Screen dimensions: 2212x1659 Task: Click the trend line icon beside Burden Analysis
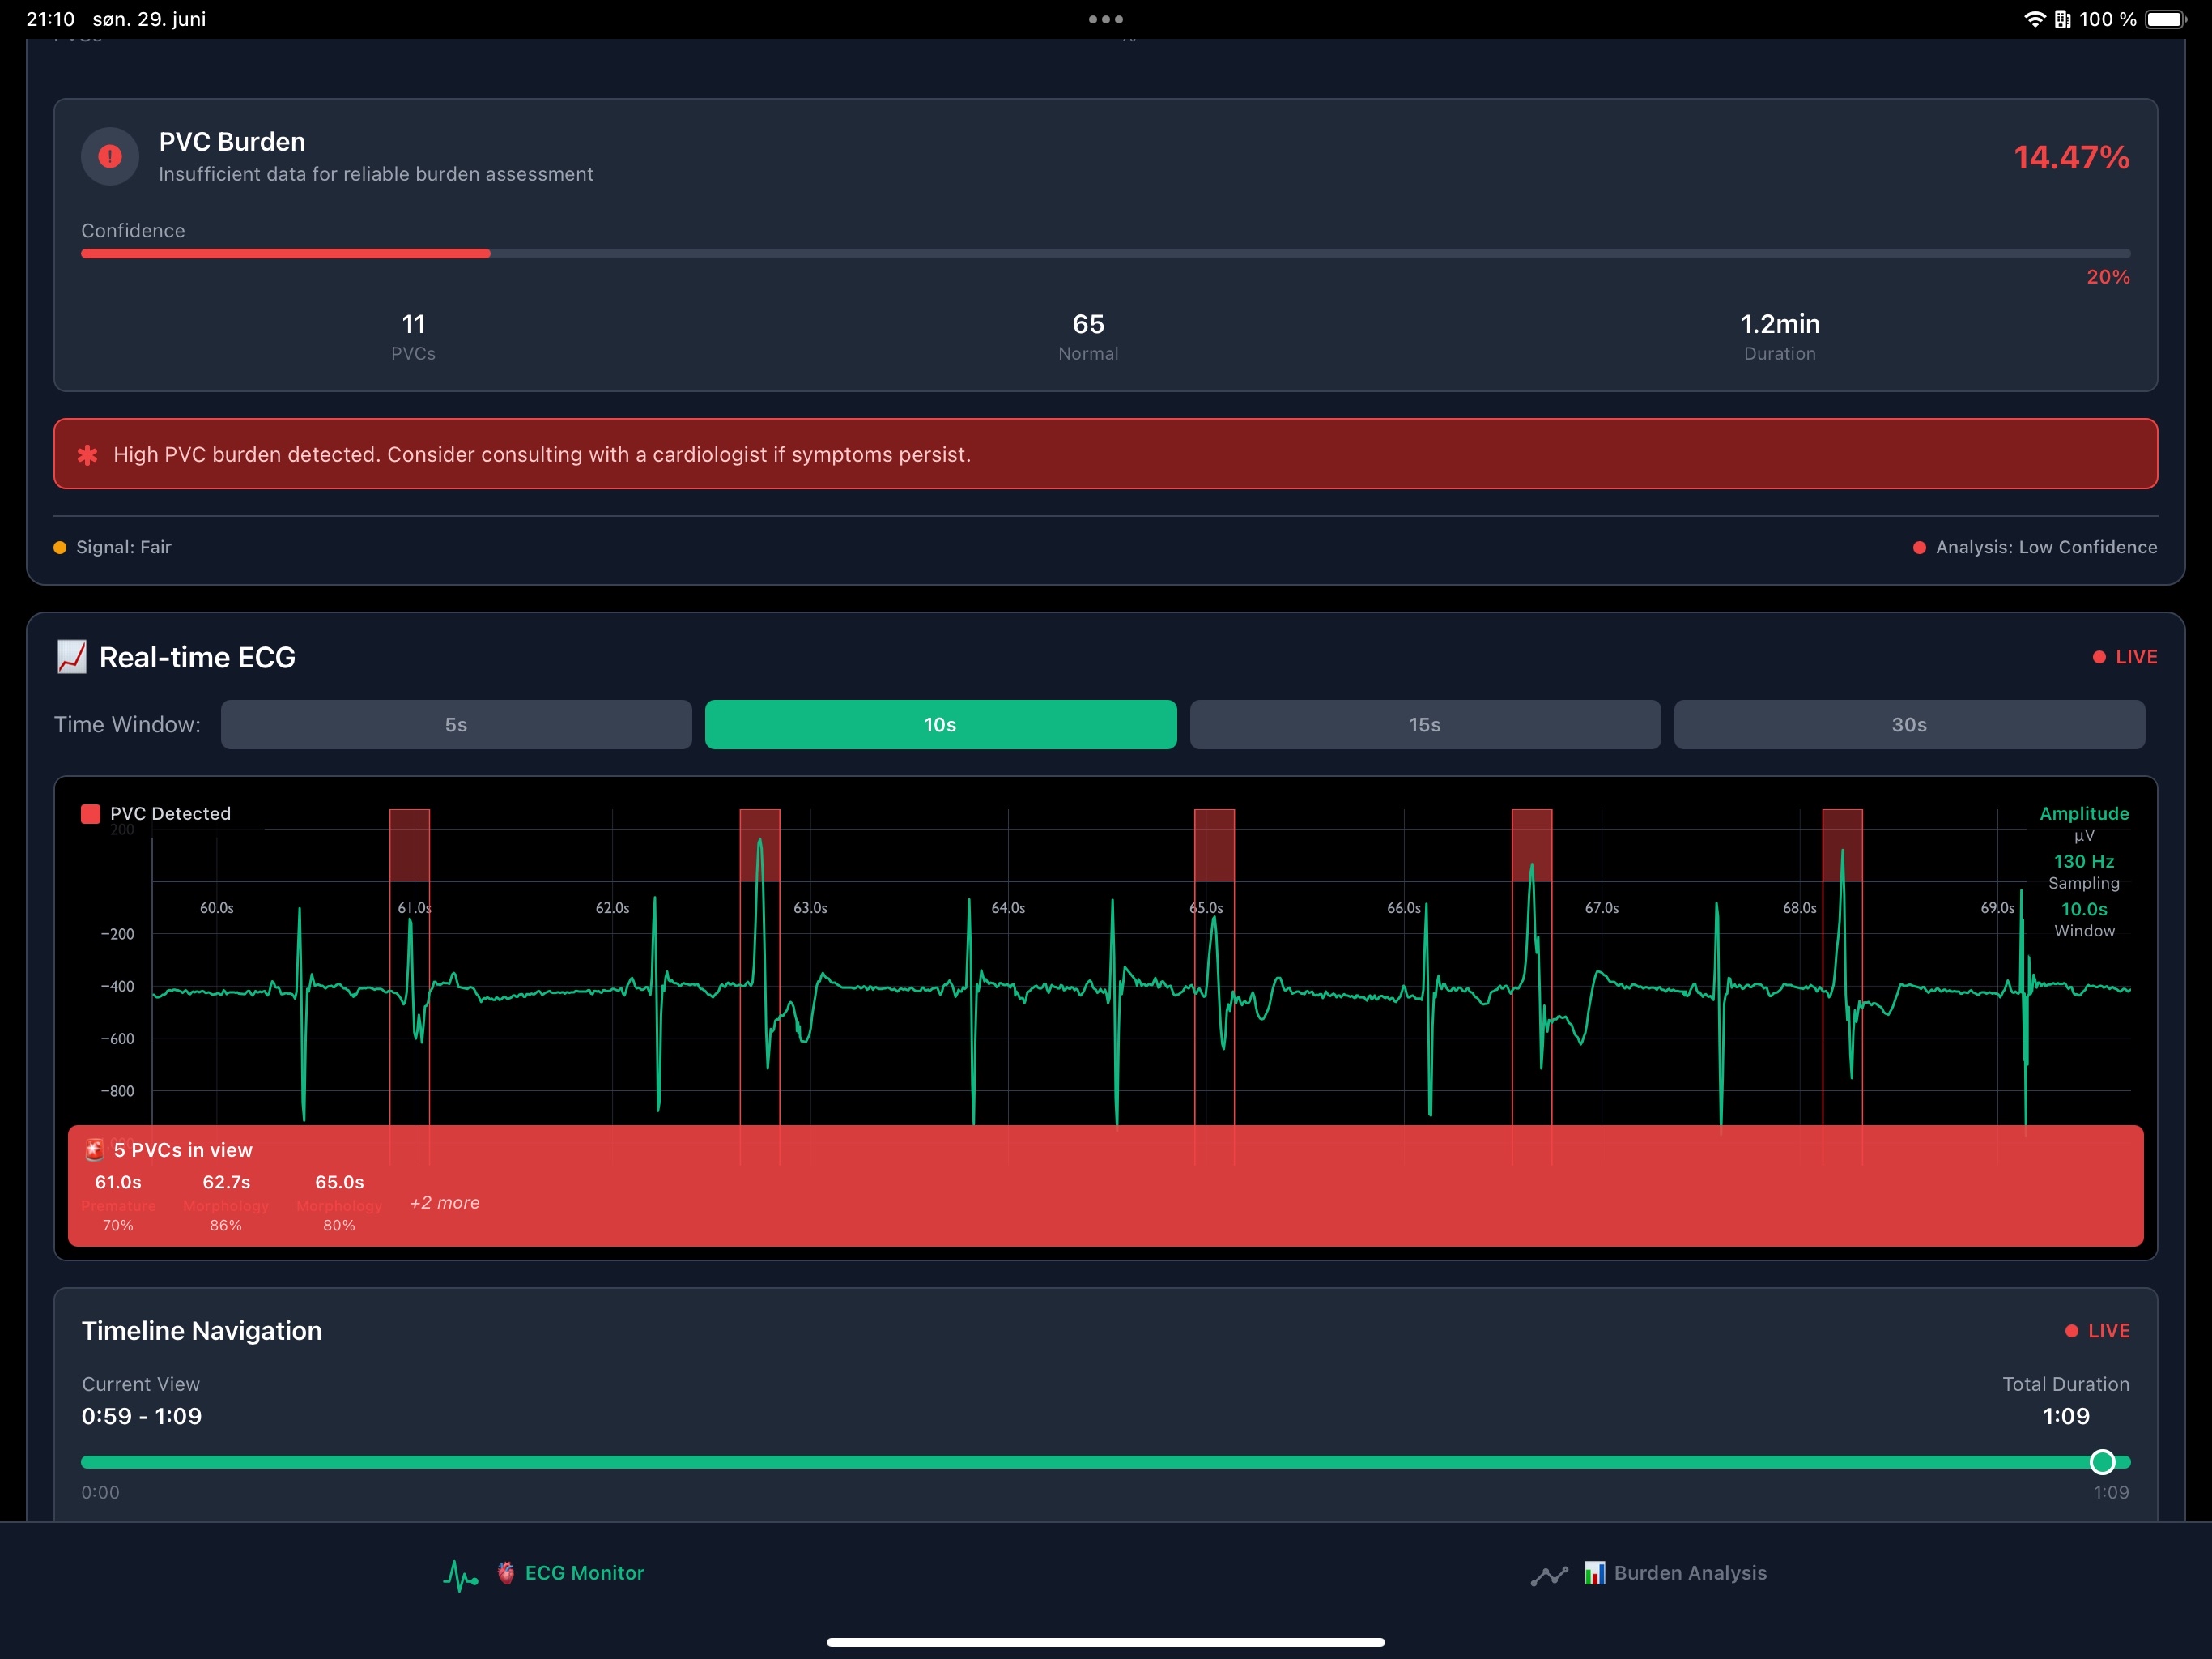click(x=1550, y=1573)
